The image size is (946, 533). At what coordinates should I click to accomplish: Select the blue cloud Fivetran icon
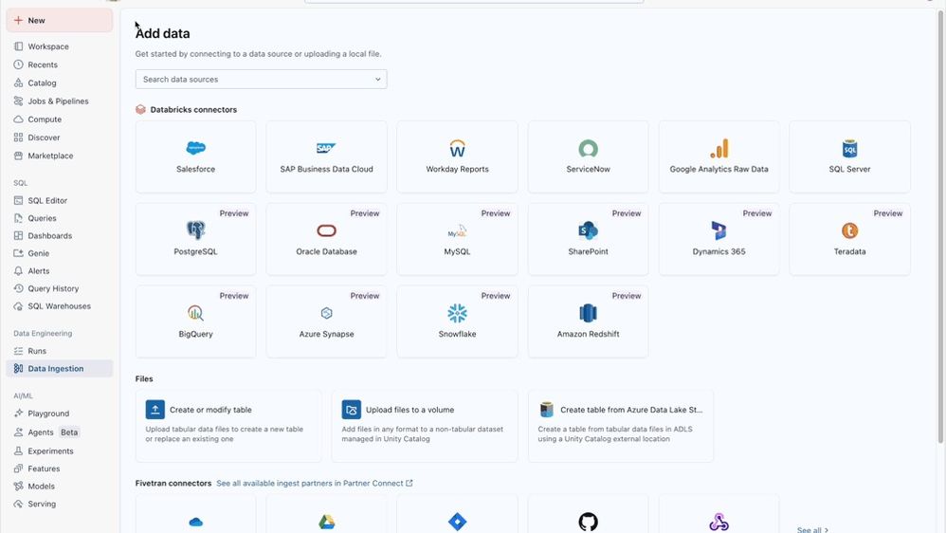pos(195,523)
